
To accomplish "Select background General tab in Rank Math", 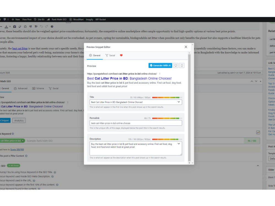I will point(5,88).
